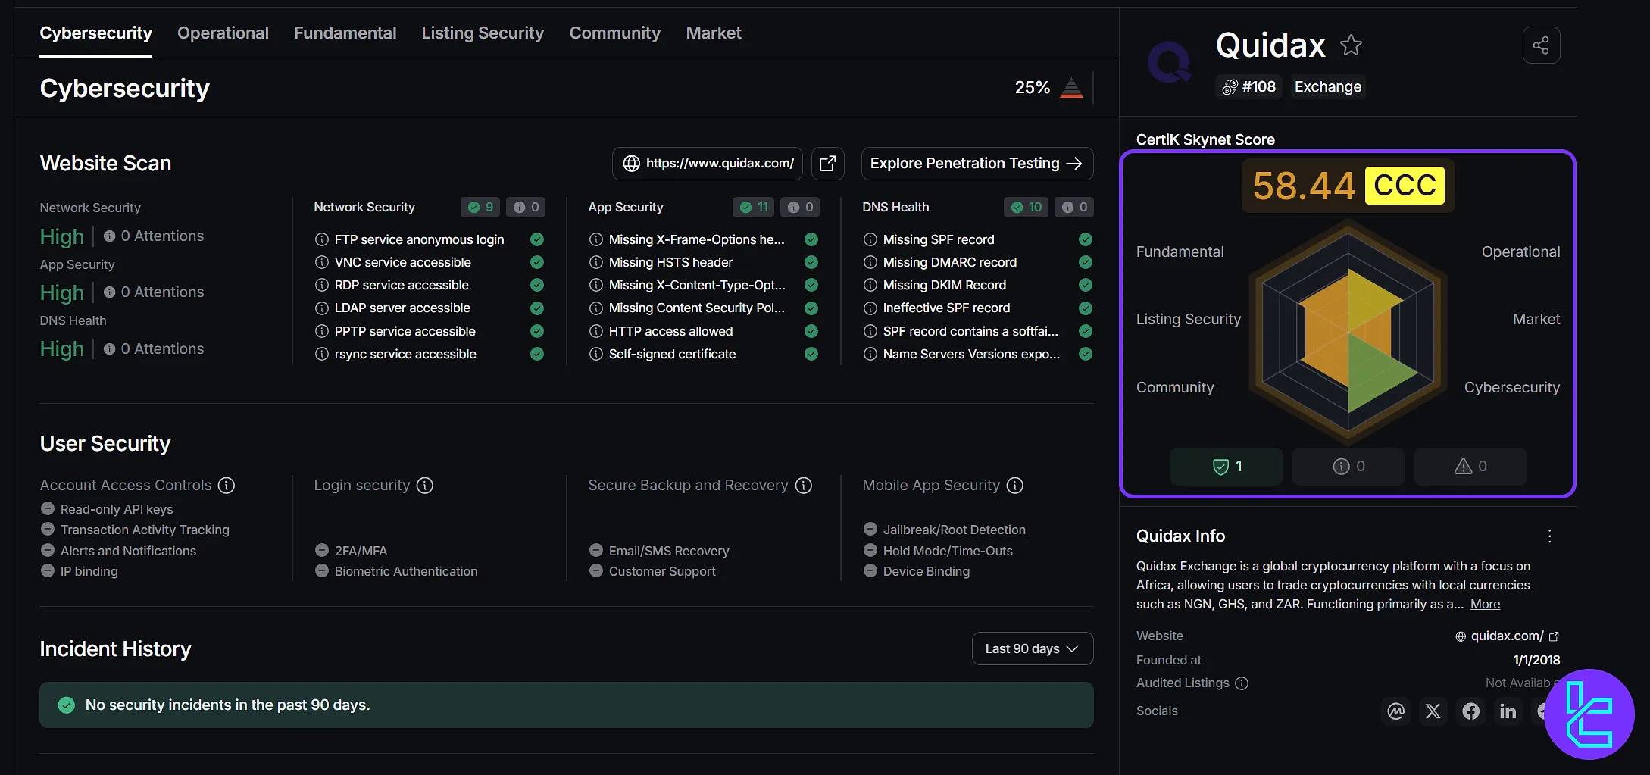
Task: Click the 25% cybersecurity progress indicator
Action: (1048, 88)
